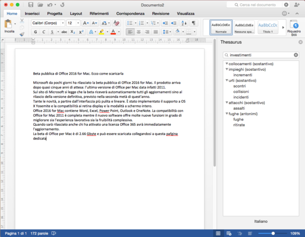Center align the paragraph

click(139, 32)
